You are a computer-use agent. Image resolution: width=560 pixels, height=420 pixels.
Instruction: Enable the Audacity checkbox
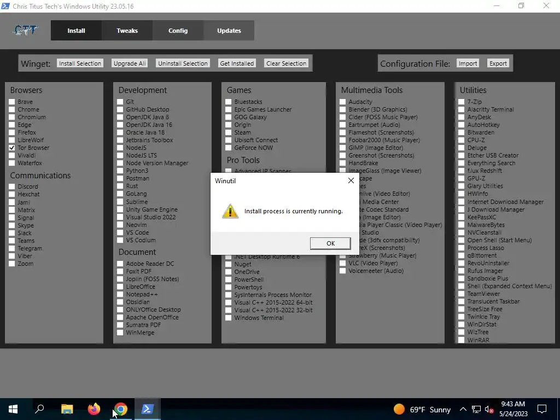point(342,102)
